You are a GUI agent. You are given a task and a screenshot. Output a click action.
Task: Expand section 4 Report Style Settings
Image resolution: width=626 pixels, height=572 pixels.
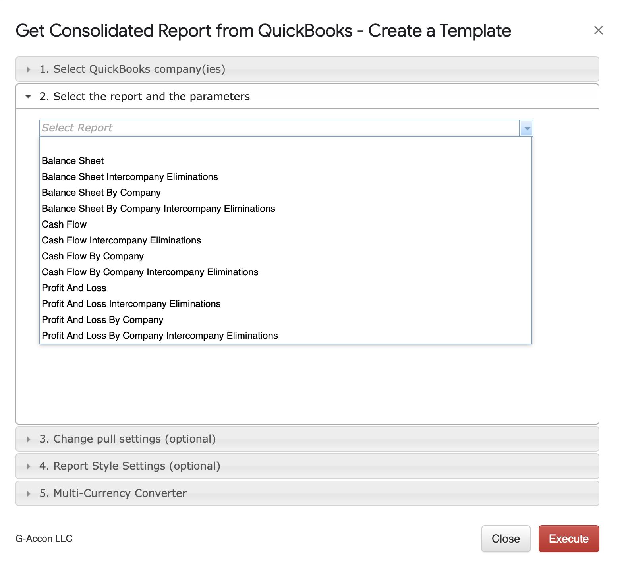point(307,466)
